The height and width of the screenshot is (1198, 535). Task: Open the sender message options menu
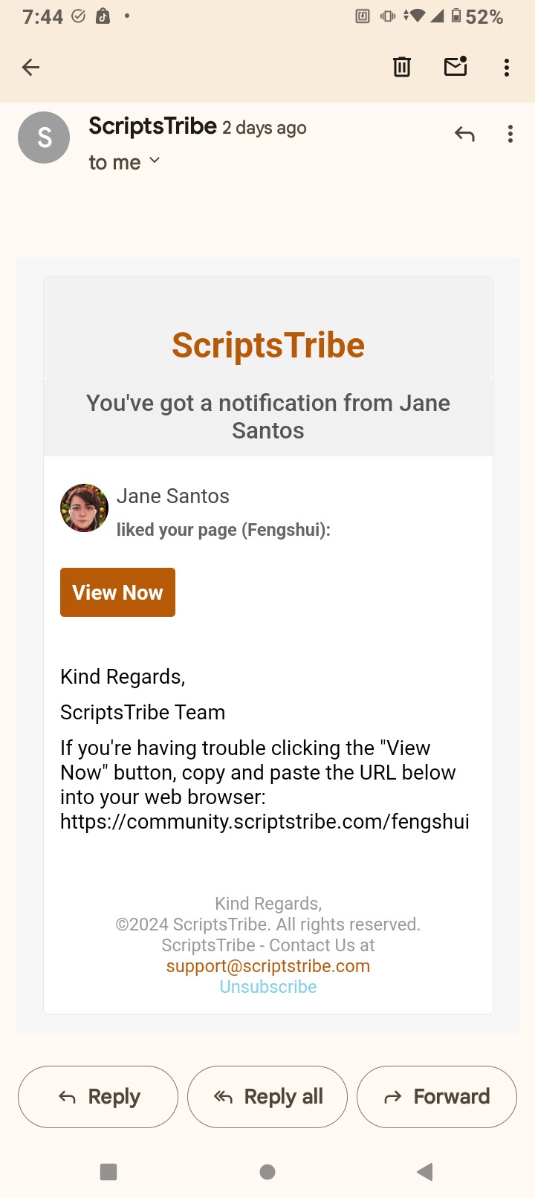click(510, 135)
